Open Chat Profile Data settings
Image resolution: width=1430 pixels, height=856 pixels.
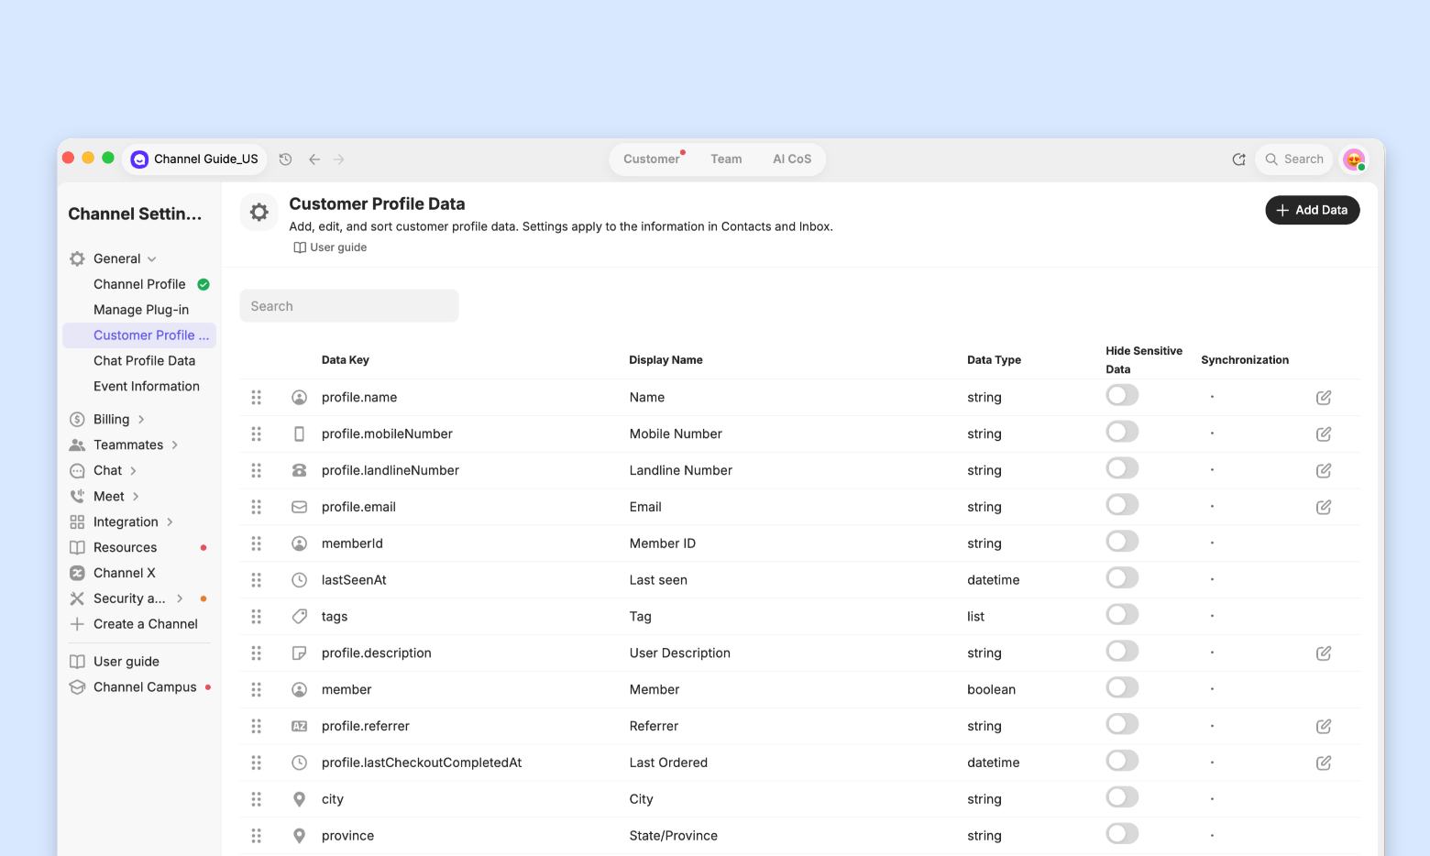144,361
